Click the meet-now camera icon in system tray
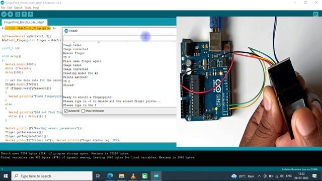Image resolution: width=322 pixels, height=181 pixels. click(265, 176)
